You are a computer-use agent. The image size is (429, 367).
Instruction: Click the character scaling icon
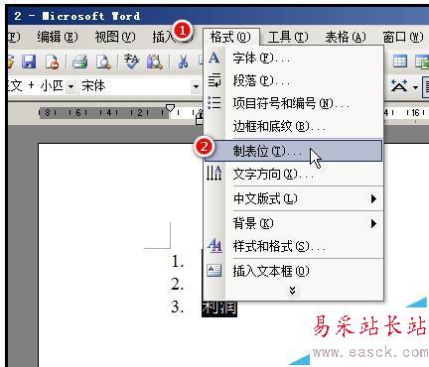click(399, 86)
